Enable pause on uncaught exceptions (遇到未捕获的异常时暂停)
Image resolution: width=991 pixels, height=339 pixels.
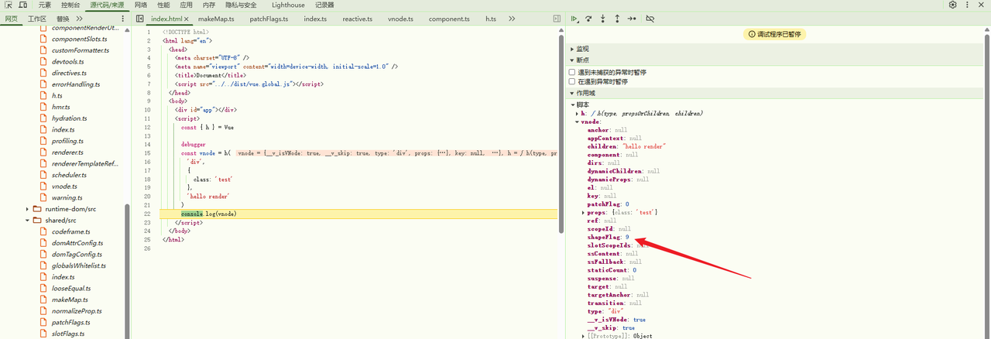572,72
